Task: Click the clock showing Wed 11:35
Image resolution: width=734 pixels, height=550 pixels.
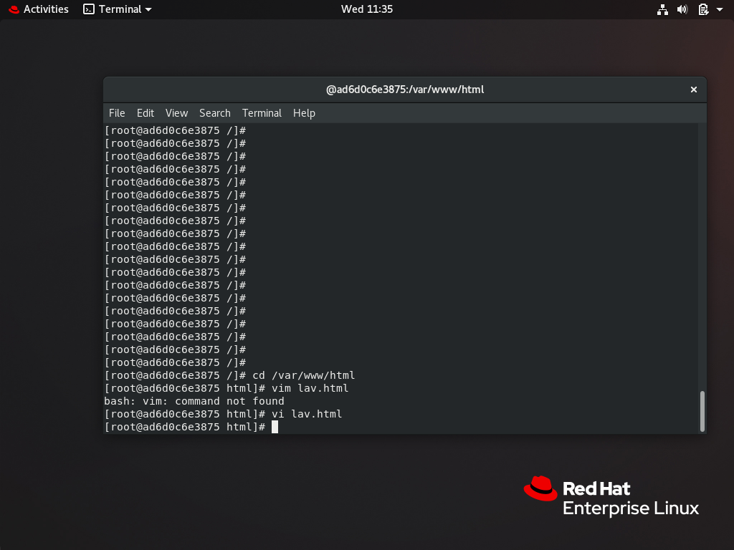Action: click(367, 9)
